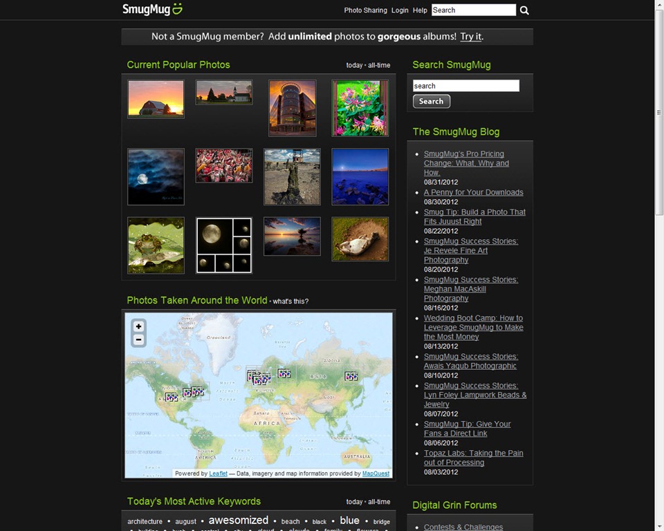Click the Photo Sharing menu item
664x531 pixels.
(x=365, y=10)
